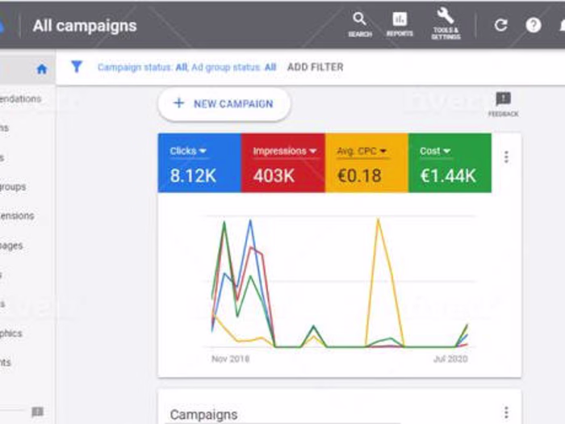Screen dimensions: 565x424
Task: Open the Avg. CPC metric dropdown
Action: (362, 151)
